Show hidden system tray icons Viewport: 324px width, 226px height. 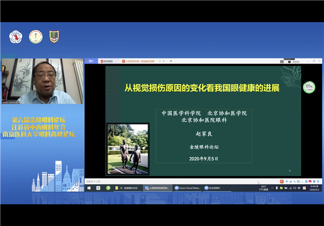[x=272, y=188]
